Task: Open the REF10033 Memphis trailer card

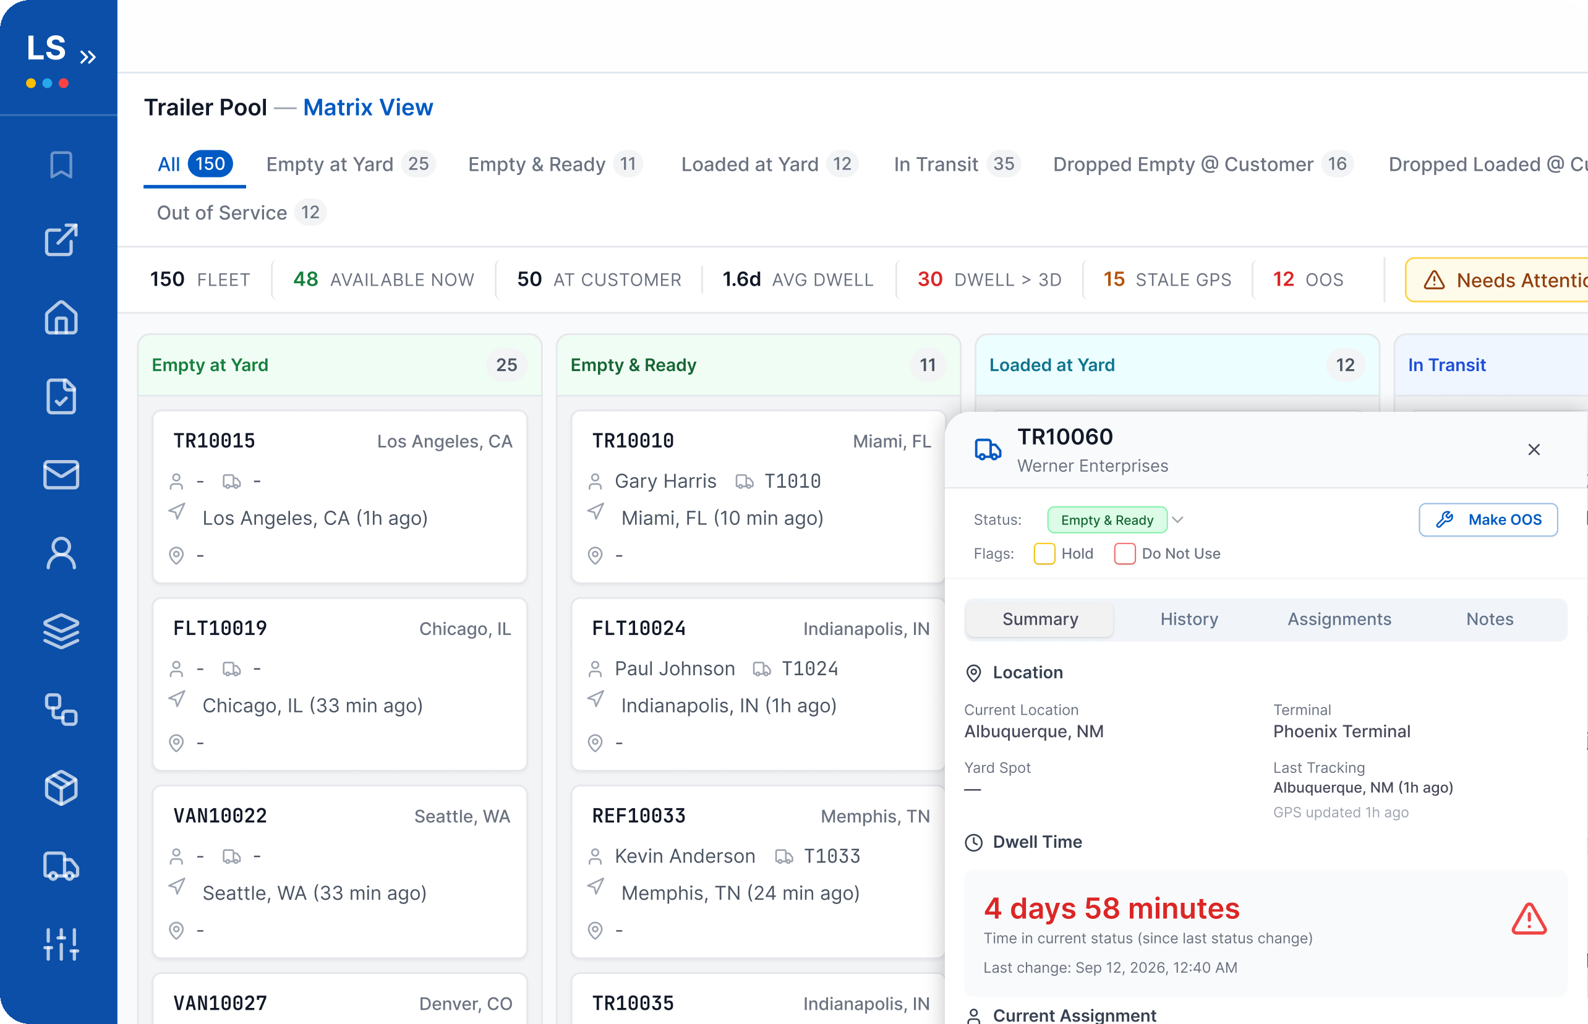Action: pos(758,873)
